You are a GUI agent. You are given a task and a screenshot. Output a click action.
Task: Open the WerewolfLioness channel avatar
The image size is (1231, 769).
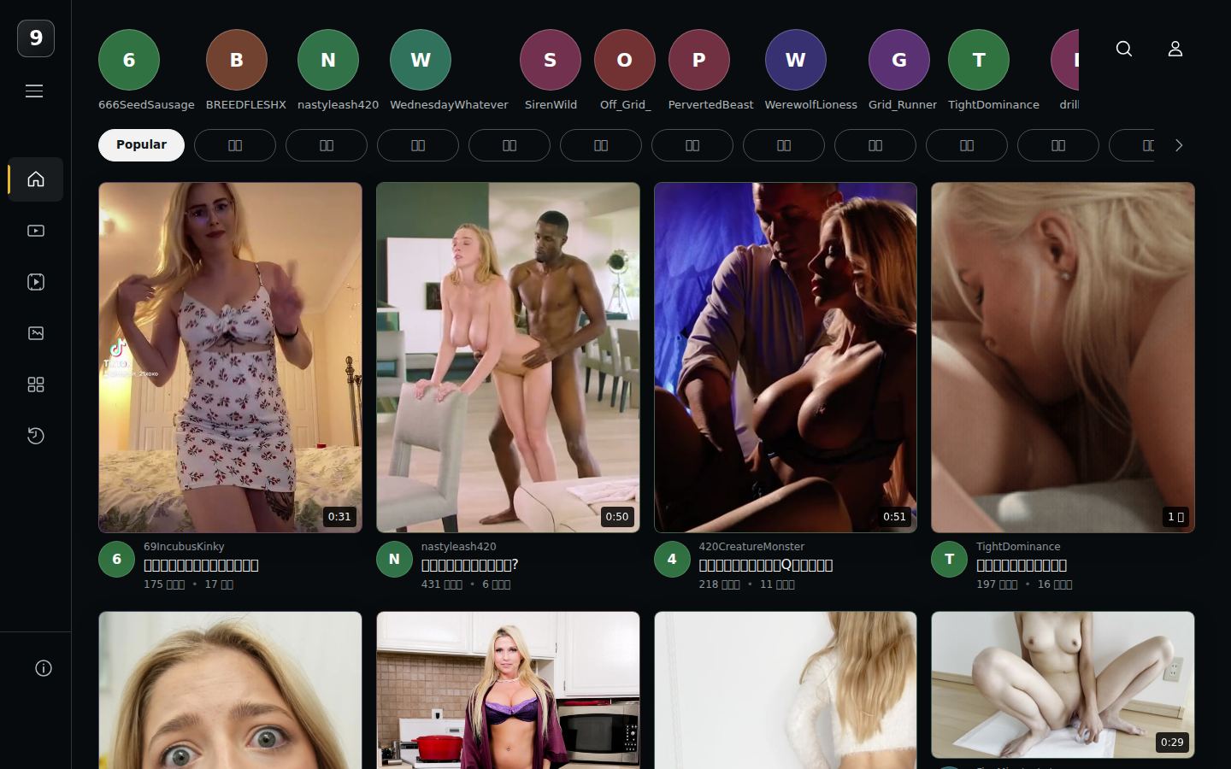[795, 60]
